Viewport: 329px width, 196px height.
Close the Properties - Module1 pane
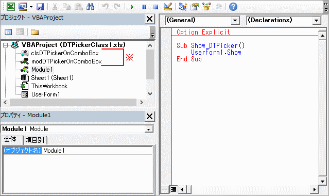pyautogui.click(x=150, y=116)
